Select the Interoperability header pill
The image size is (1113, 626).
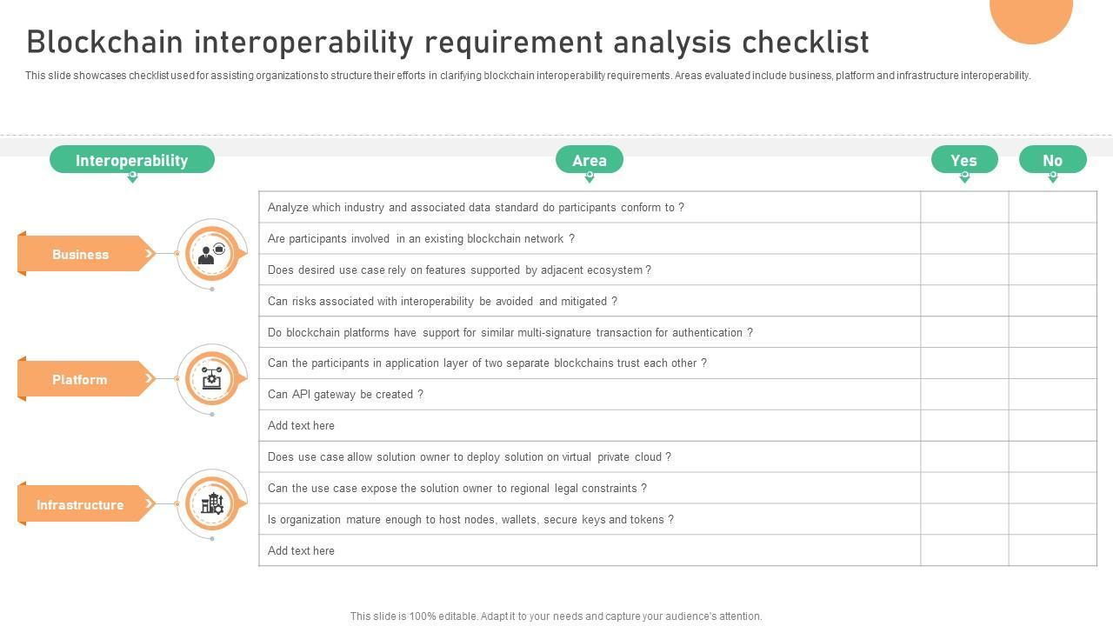pos(132,159)
